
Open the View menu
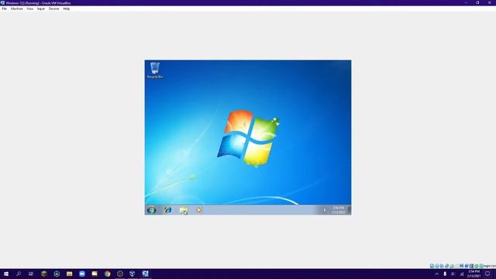pos(29,9)
